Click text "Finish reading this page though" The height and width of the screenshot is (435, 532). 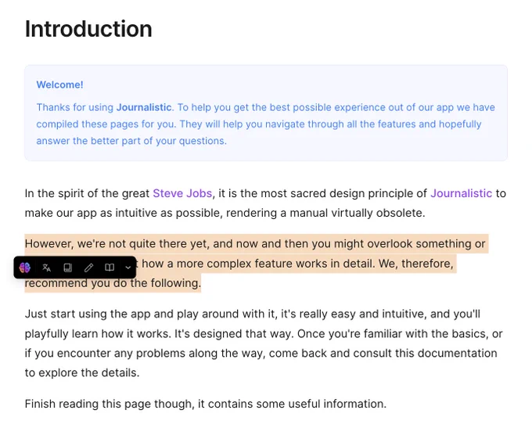point(110,404)
